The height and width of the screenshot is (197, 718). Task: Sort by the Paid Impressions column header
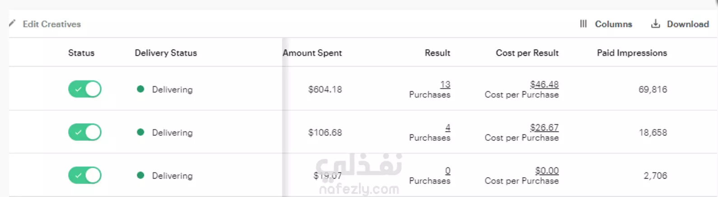pos(632,53)
